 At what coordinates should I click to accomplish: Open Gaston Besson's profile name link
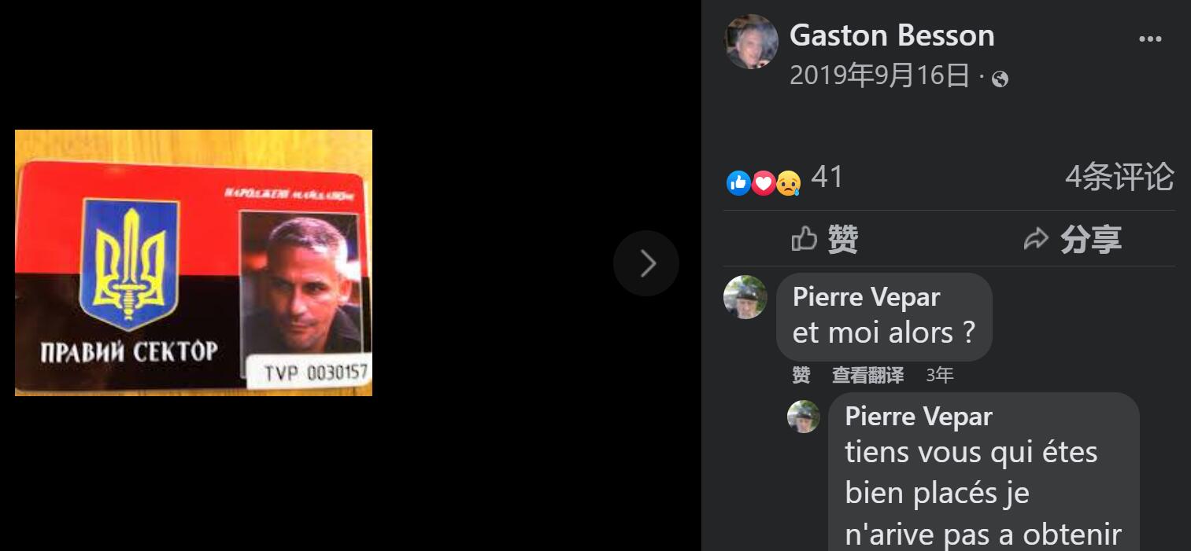tap(892, 35)
